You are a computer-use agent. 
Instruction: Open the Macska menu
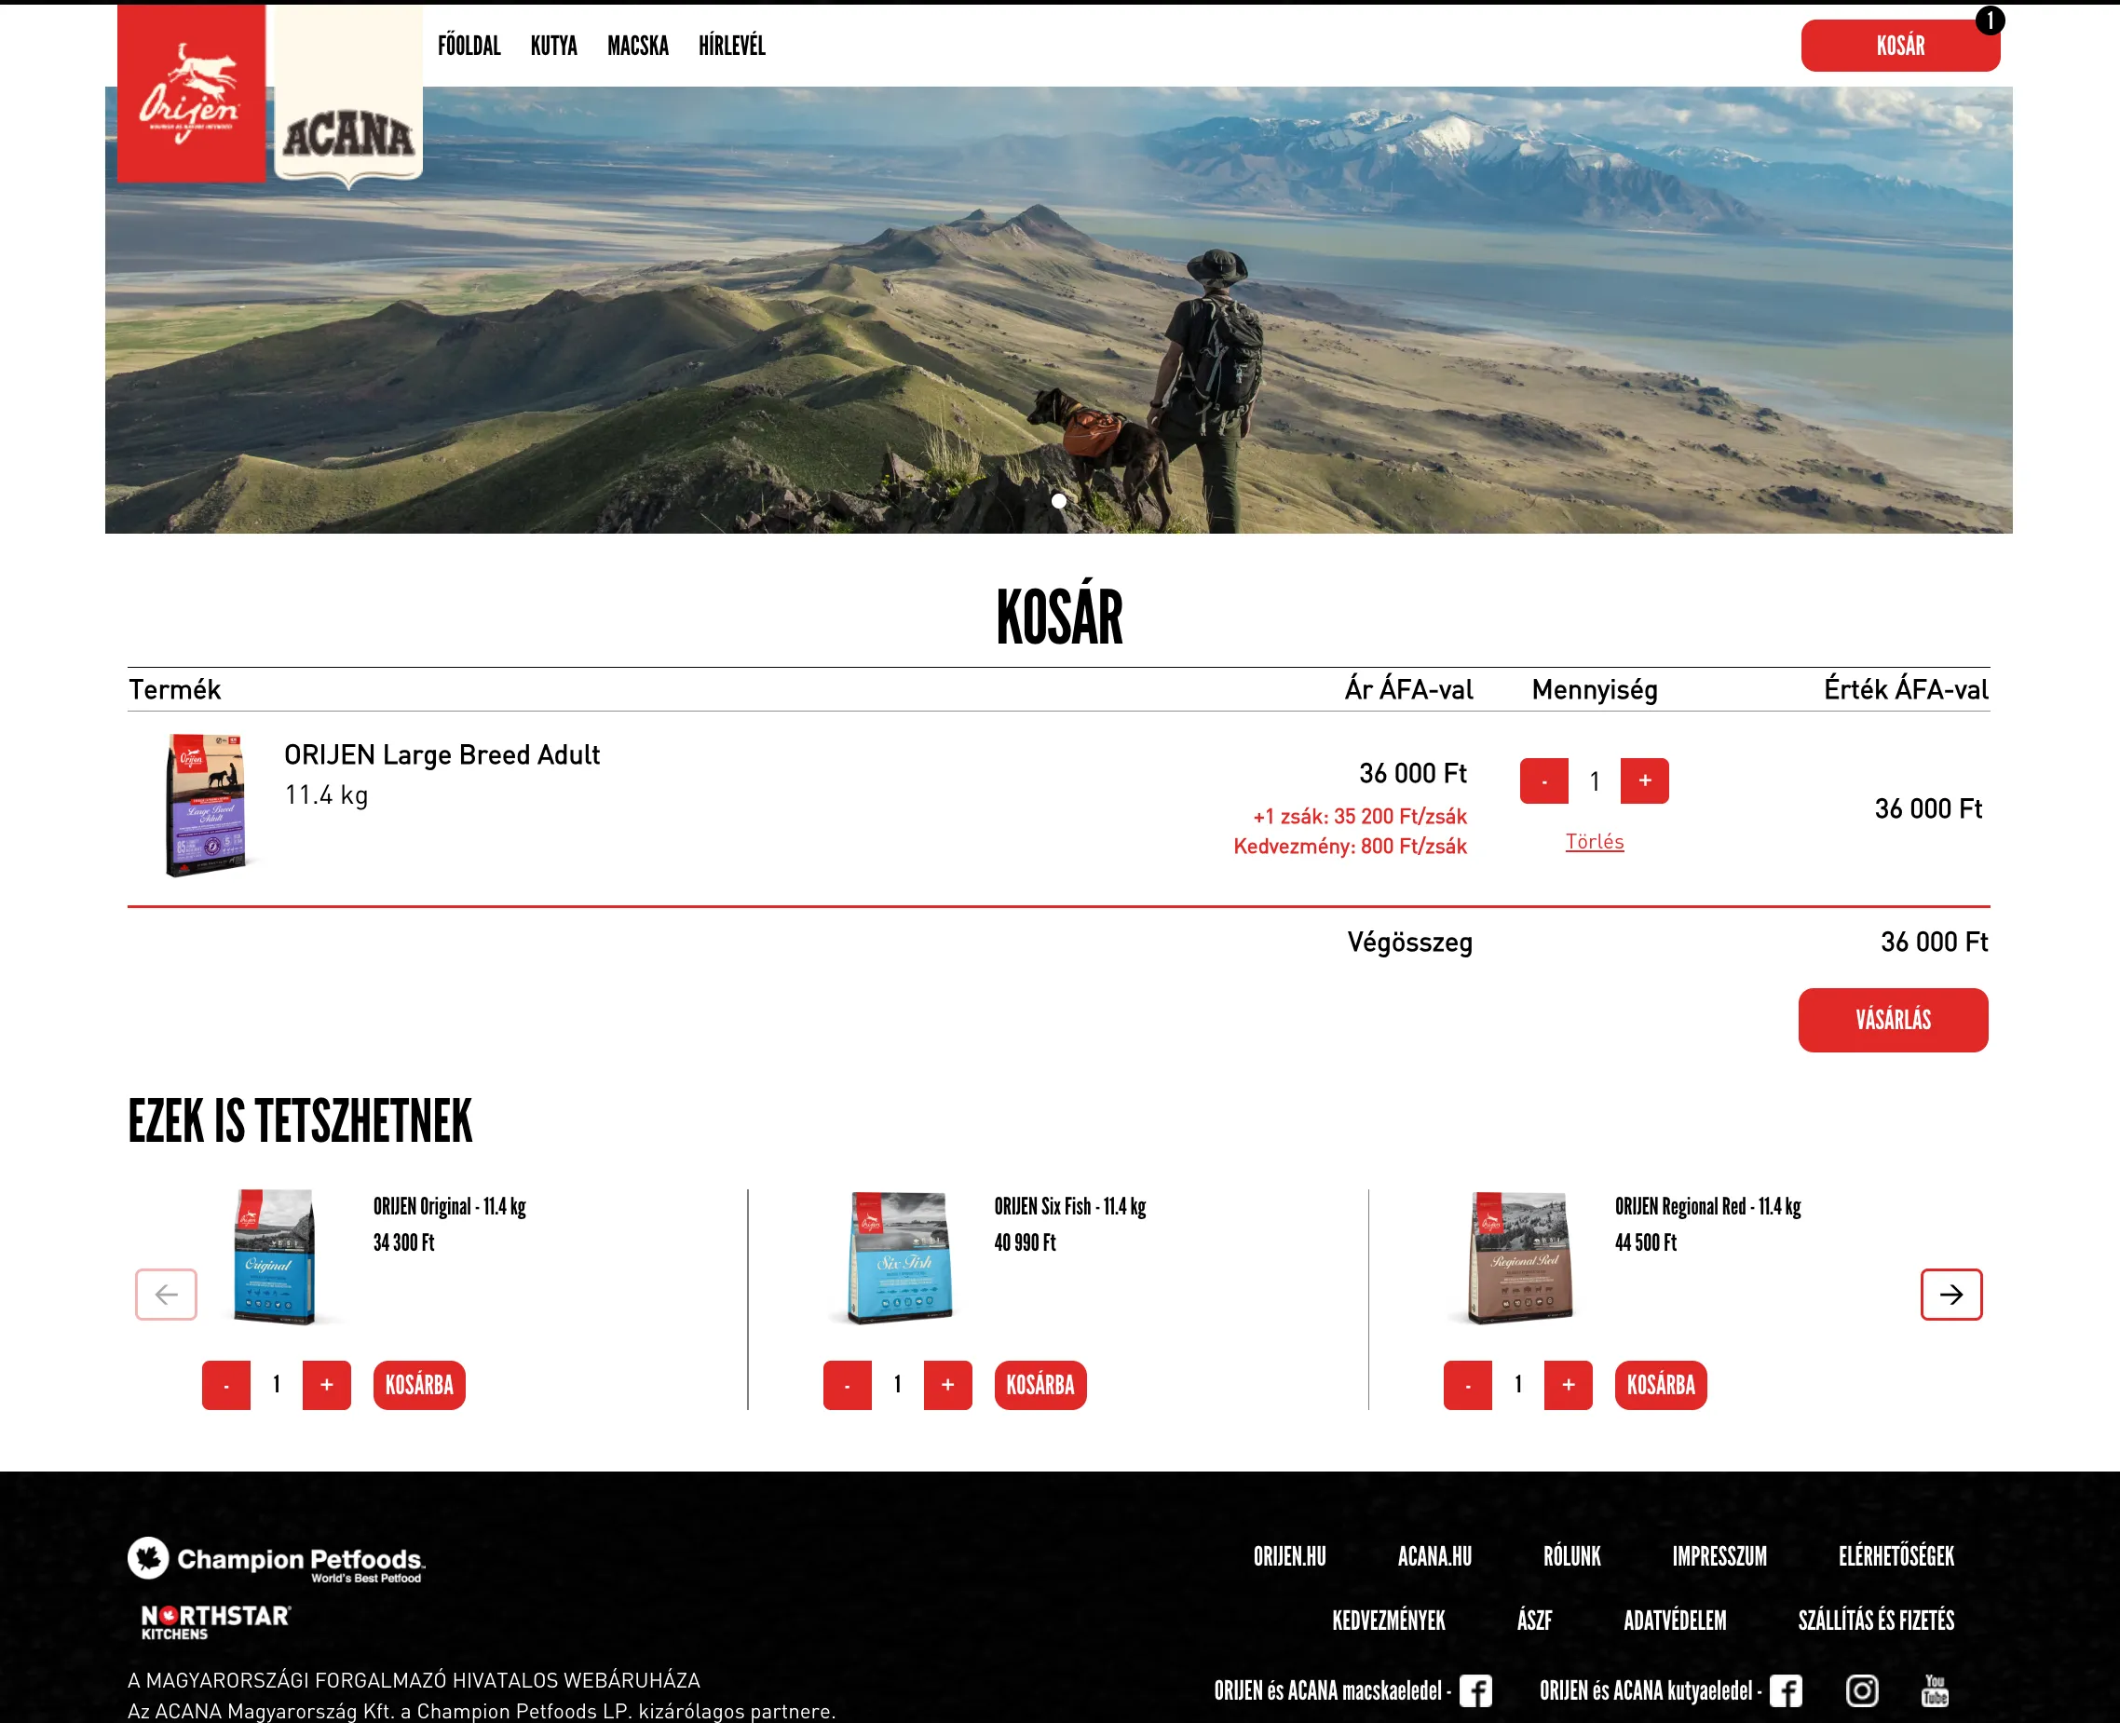[638, 46]
